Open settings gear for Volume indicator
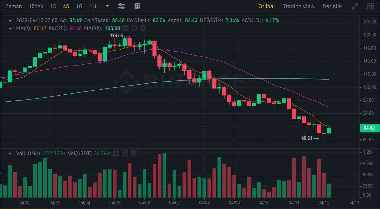This screenshot has width=380, height=209. (125, 154)
